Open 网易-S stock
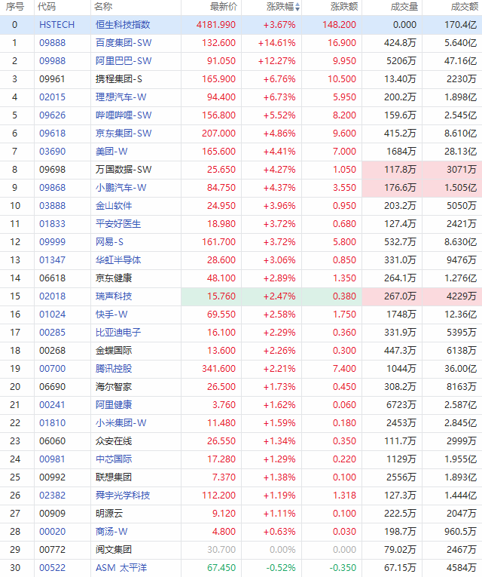The image size is (482, 577). [x=109, y=242]
